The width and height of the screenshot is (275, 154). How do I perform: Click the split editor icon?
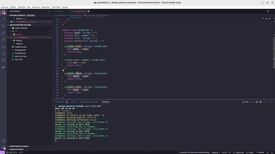[x=268, y=12]
